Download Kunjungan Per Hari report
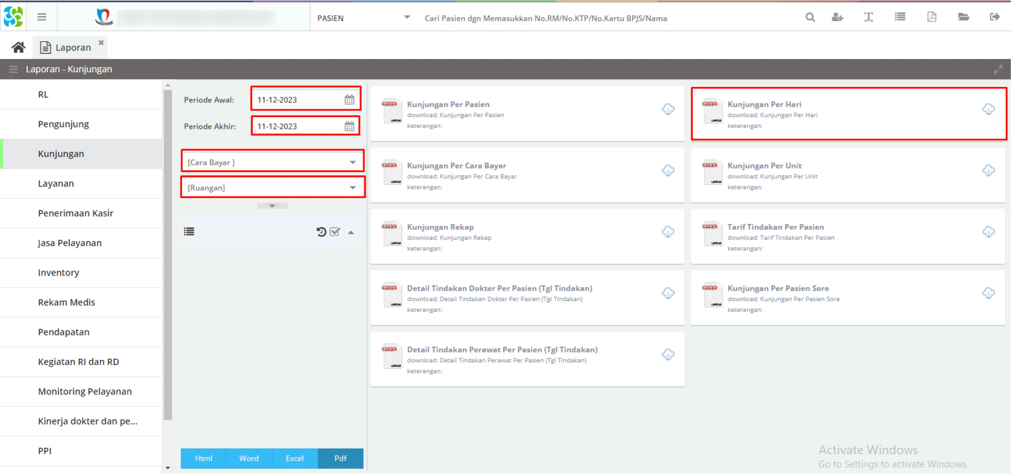Viewport: 1011px width, 475px height. 988,110
